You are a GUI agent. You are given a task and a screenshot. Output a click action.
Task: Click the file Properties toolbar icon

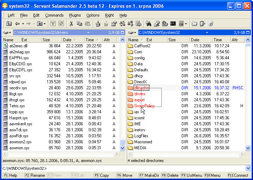(x=114, y=24)
